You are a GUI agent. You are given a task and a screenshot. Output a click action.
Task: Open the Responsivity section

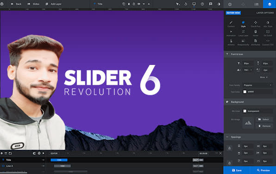pos(243,42)
